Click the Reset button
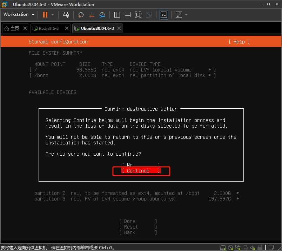 [x=138, y=227]
